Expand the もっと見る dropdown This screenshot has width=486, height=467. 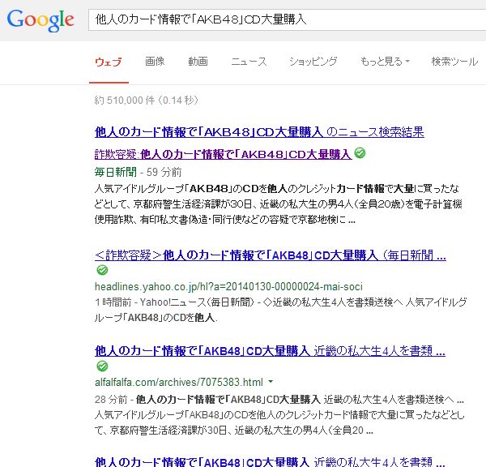(385, 62)
